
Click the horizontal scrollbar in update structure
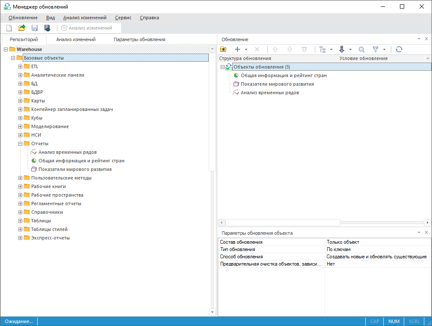point(282,222)
